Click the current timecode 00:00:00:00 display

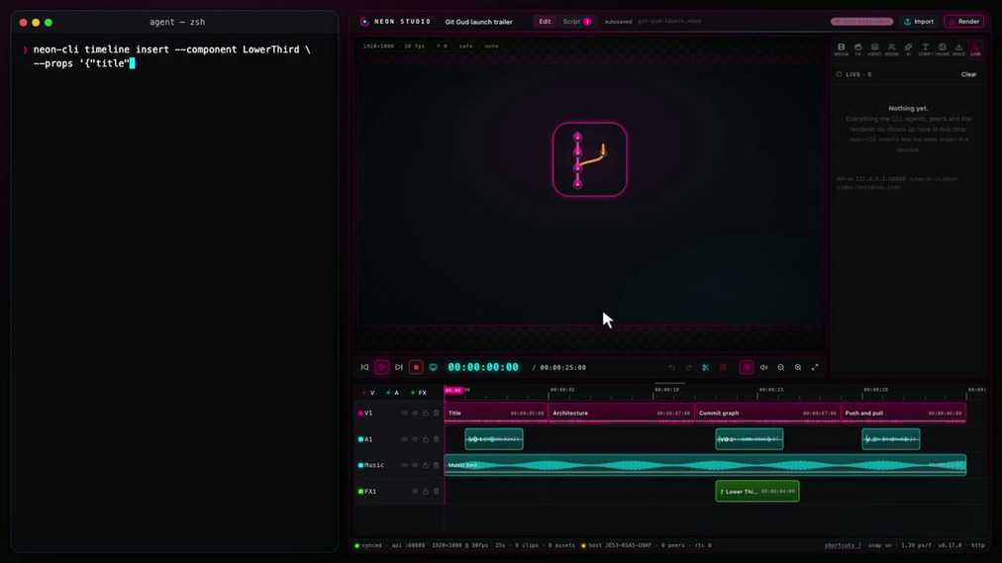coord(483,367)
